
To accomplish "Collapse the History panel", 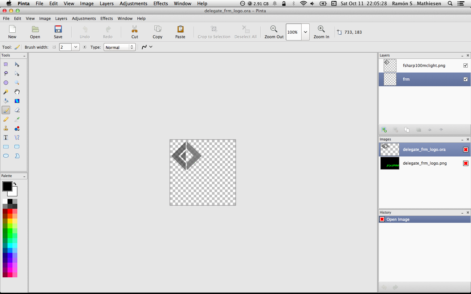I will (x=462, y=213).
